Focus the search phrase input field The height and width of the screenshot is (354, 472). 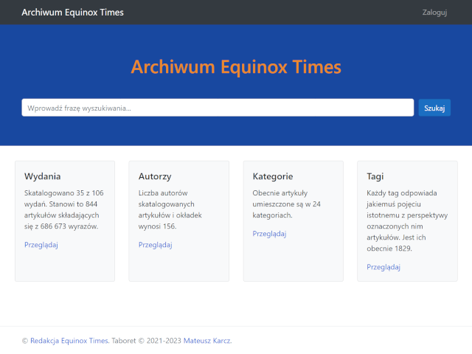tap(218, 108)
